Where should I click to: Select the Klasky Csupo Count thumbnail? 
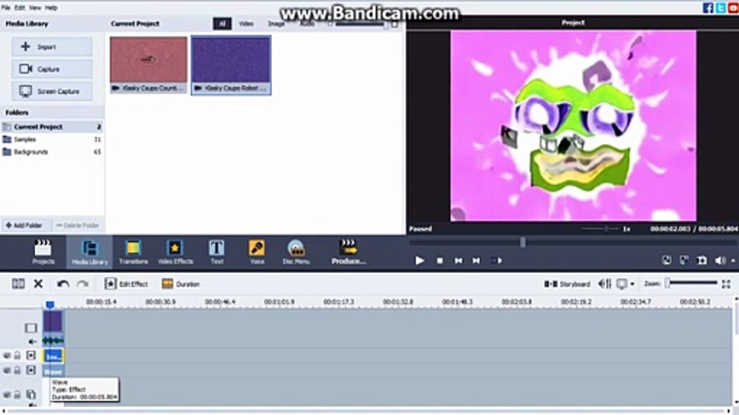point(148,65)
